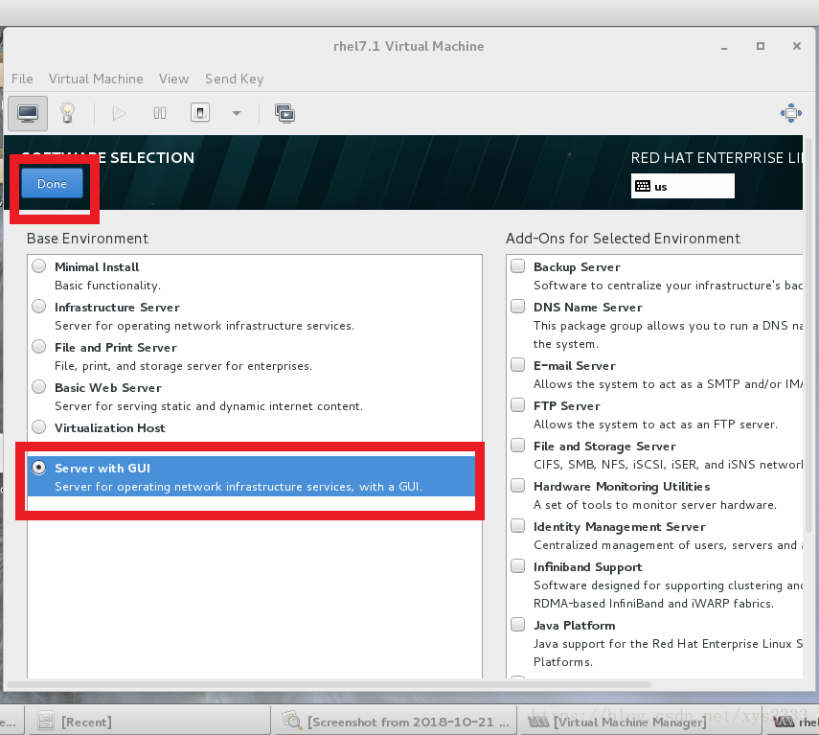Check the DNS Name Server add-on

pos(517,307)
